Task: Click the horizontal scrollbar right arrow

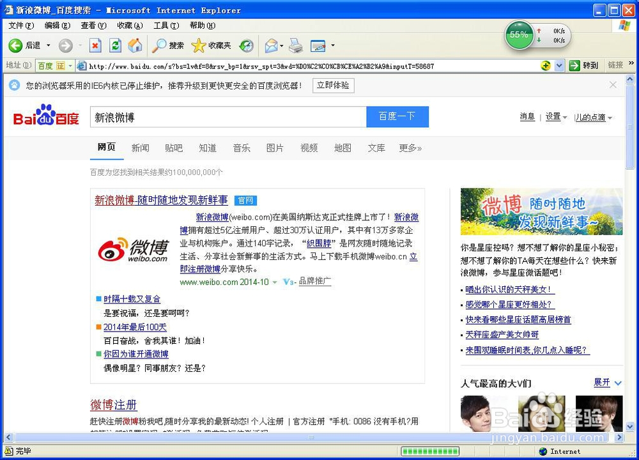Action: (619, 437)
